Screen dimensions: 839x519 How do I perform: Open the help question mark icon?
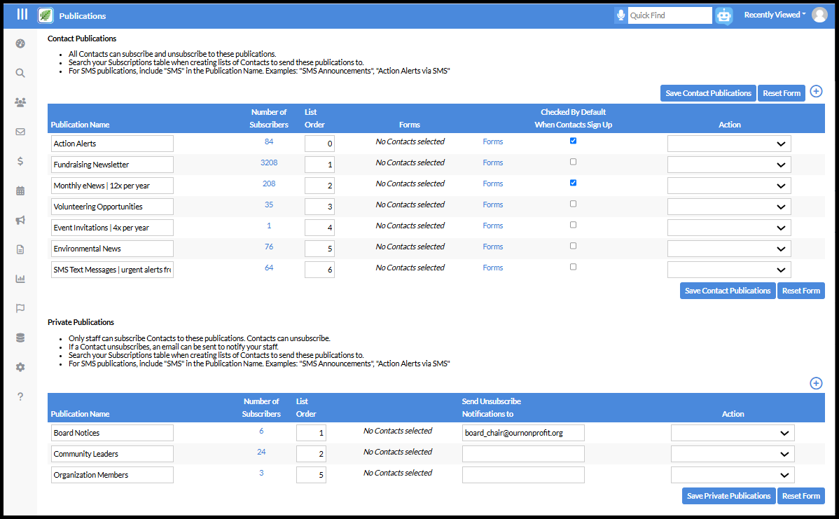pyautogui.click(x=20, y=396)
